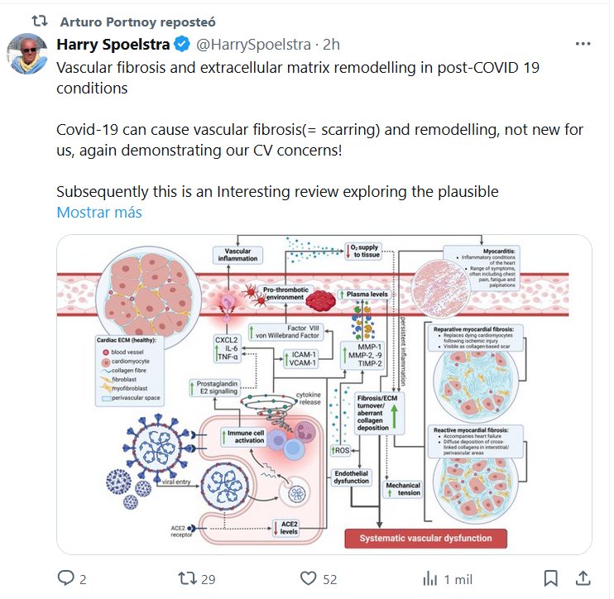The image size is (614, 599).
Task: Open Harry Spoelstra's profile picture
Action: click(28, 56)
